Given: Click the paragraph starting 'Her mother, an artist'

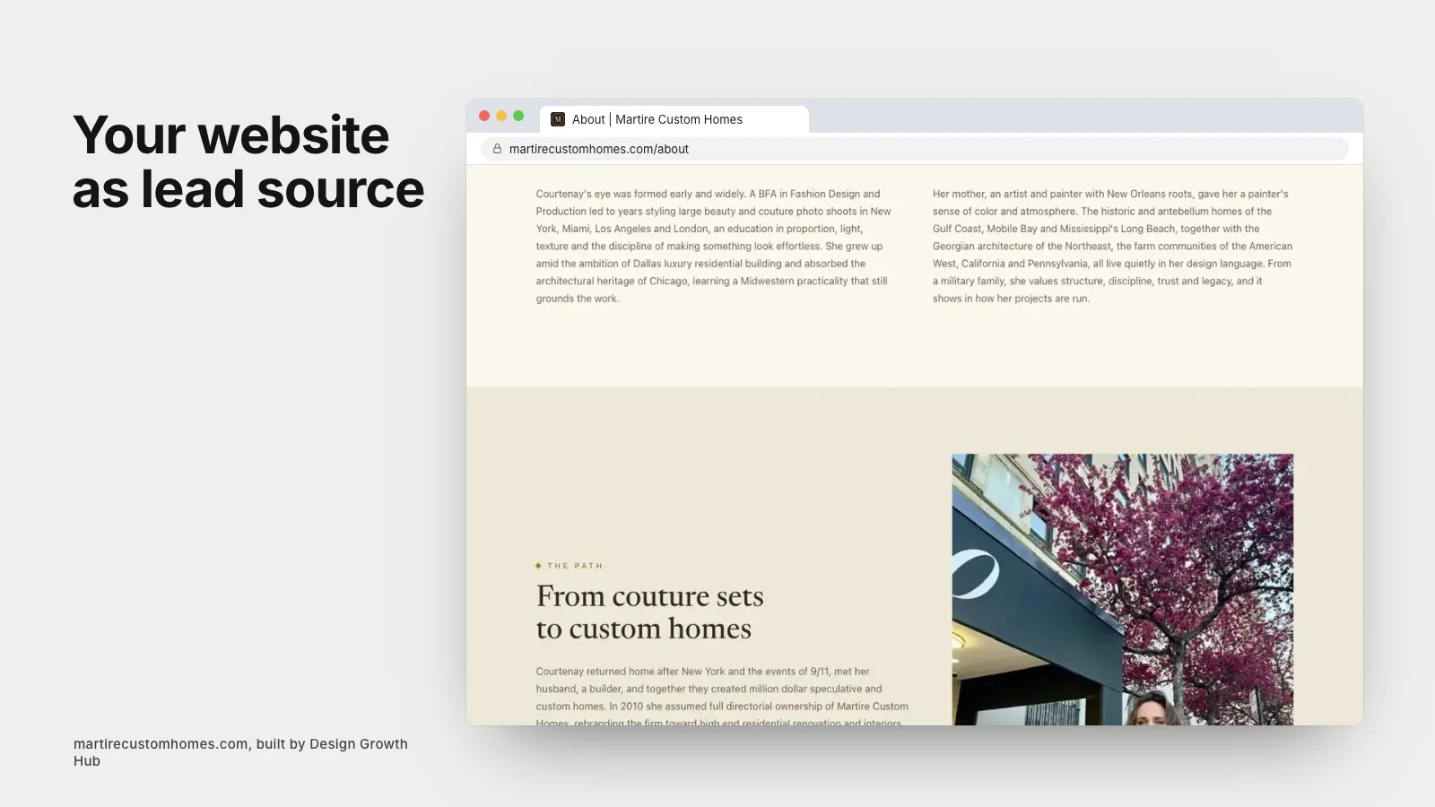Looking at the screenshot, I should coord(1112,246).
